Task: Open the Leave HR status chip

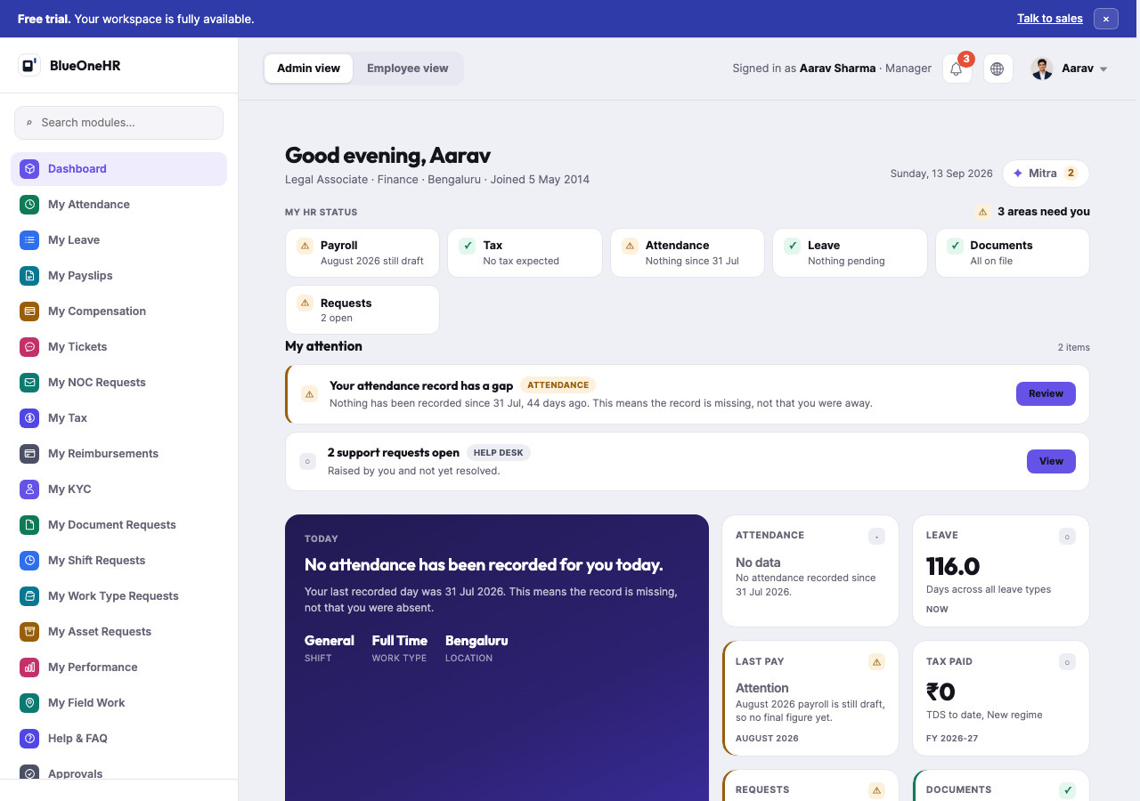Action: pyautogui.click(x=850, y=253)
